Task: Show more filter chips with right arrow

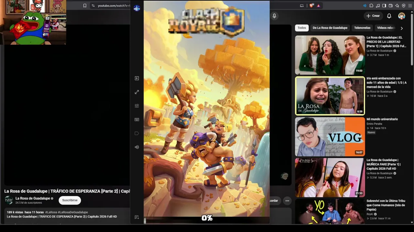Action: [402, 28]
